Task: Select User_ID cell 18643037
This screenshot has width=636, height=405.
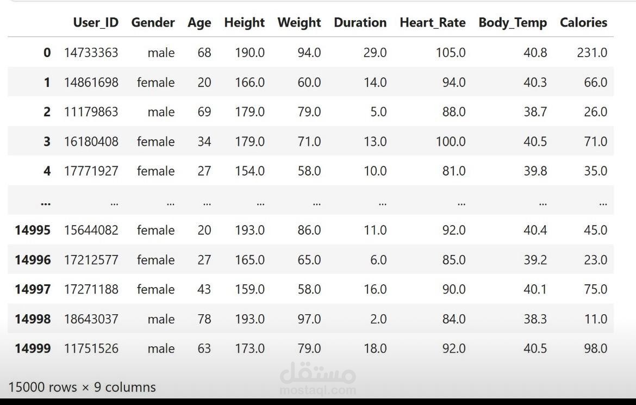Action: (x=91, y=319)
